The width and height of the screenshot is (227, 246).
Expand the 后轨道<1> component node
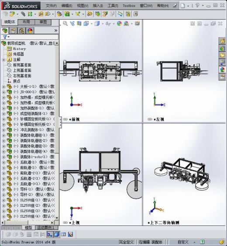(x=3, y=163)
